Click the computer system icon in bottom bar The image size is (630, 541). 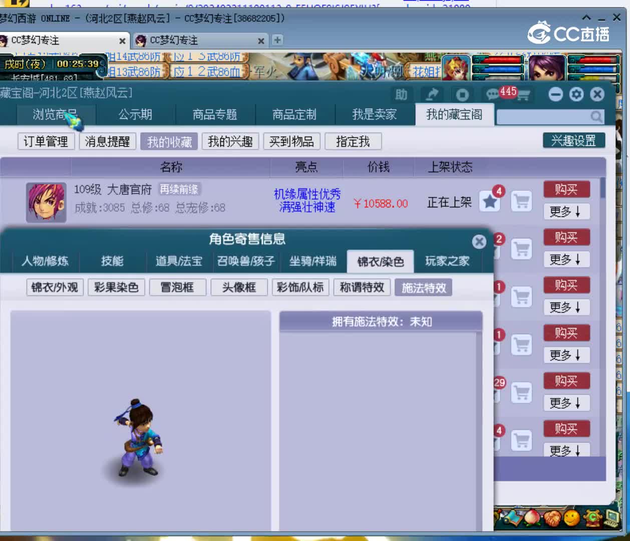click(612, 518)
